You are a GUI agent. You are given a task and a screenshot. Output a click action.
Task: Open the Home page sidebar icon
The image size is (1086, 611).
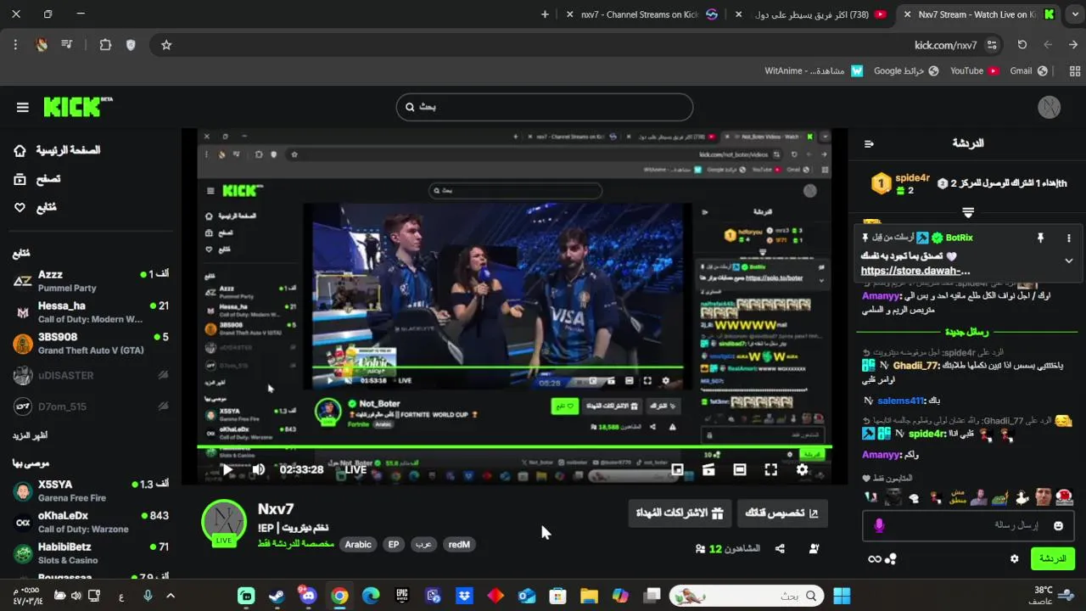(20, 150)
